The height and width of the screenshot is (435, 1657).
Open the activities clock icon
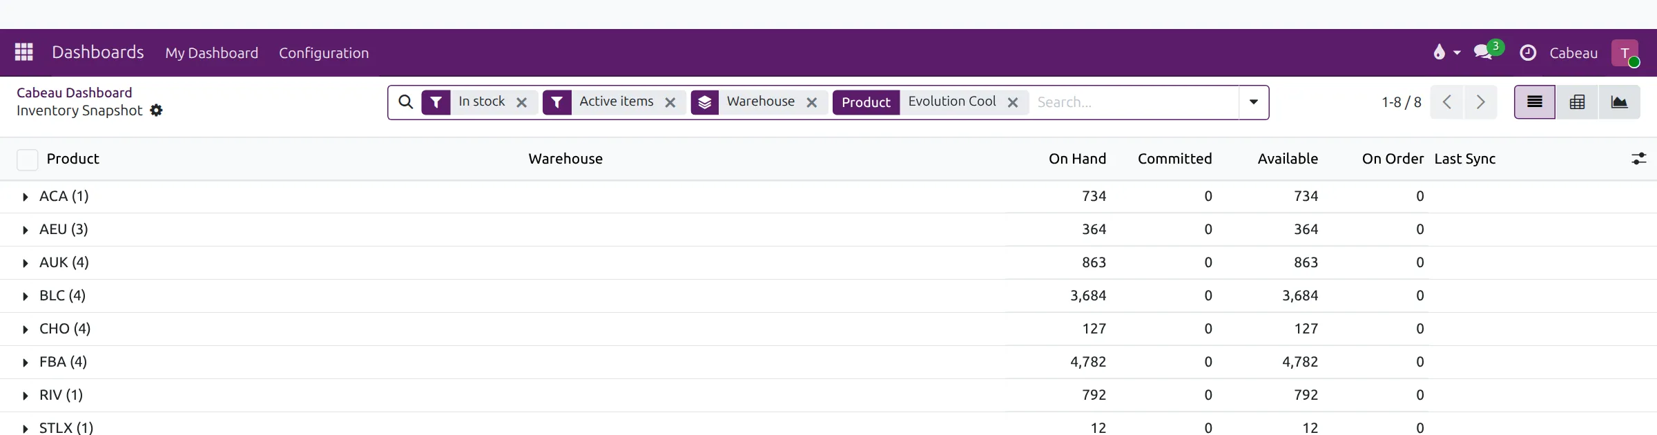(x=1528, y=52)
